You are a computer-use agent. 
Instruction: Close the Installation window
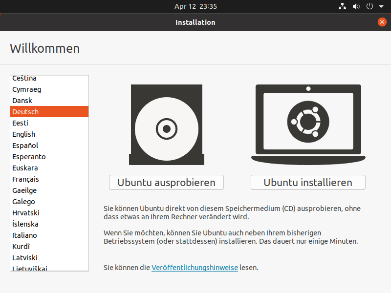tap(382, 22)
